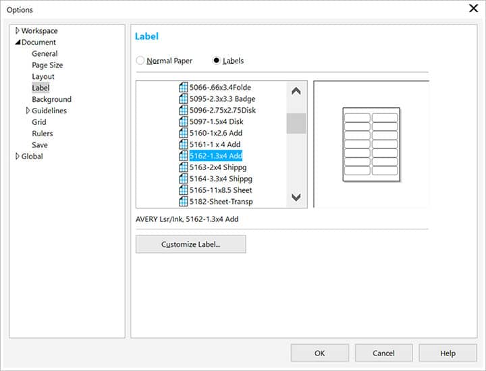Close the Options dialog with X
Viewport: 486px width, 371px height.
point(473,8)
